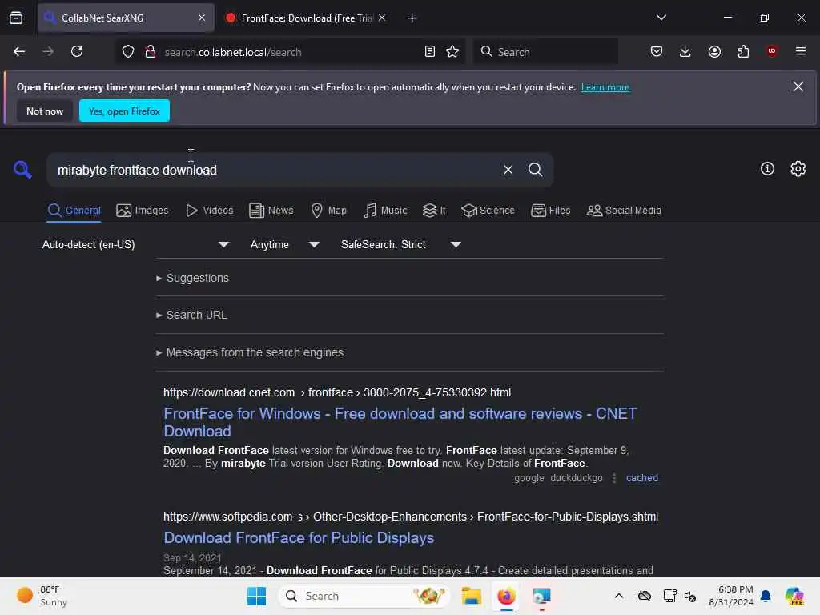
Task: Open the Firefox hamburger menu
Action: (x=800, y=51)
